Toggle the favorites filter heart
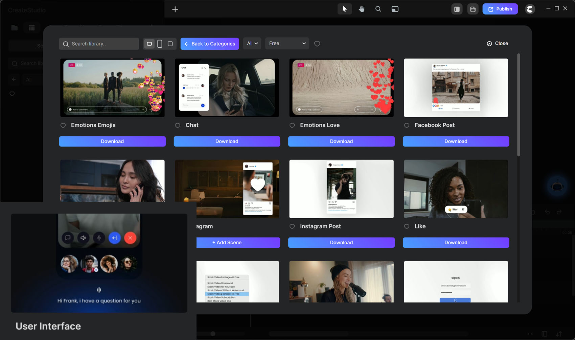This screenshot has height=340, width=575. [317, 44]
